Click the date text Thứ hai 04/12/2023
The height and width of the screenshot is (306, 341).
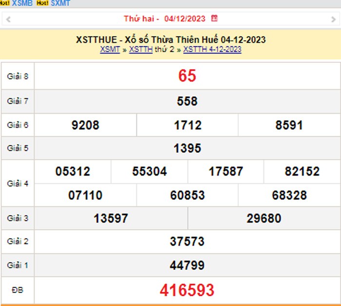click(165, 18)
